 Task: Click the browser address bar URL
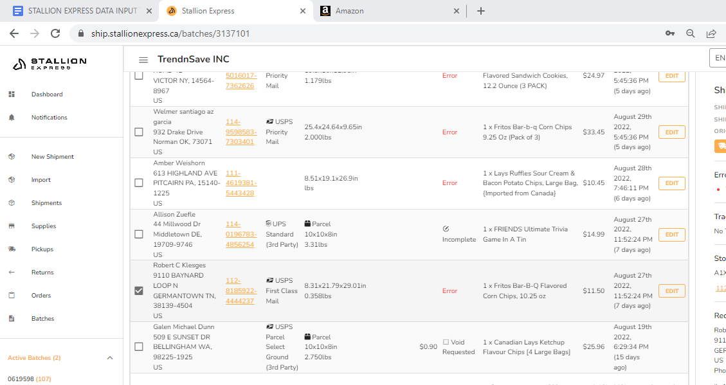(170, 33)
